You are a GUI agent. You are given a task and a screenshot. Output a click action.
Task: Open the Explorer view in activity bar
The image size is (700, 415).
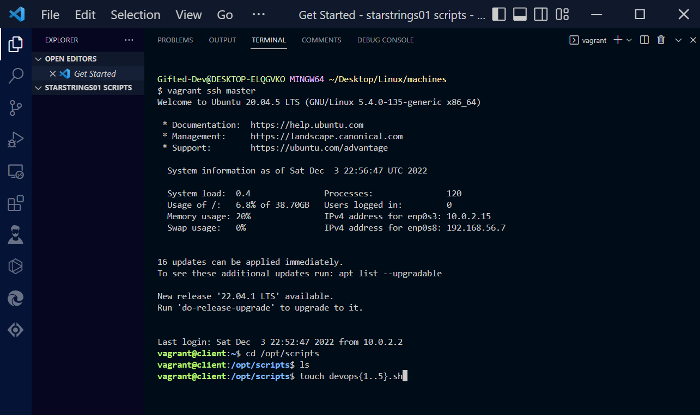coord(16,44)
